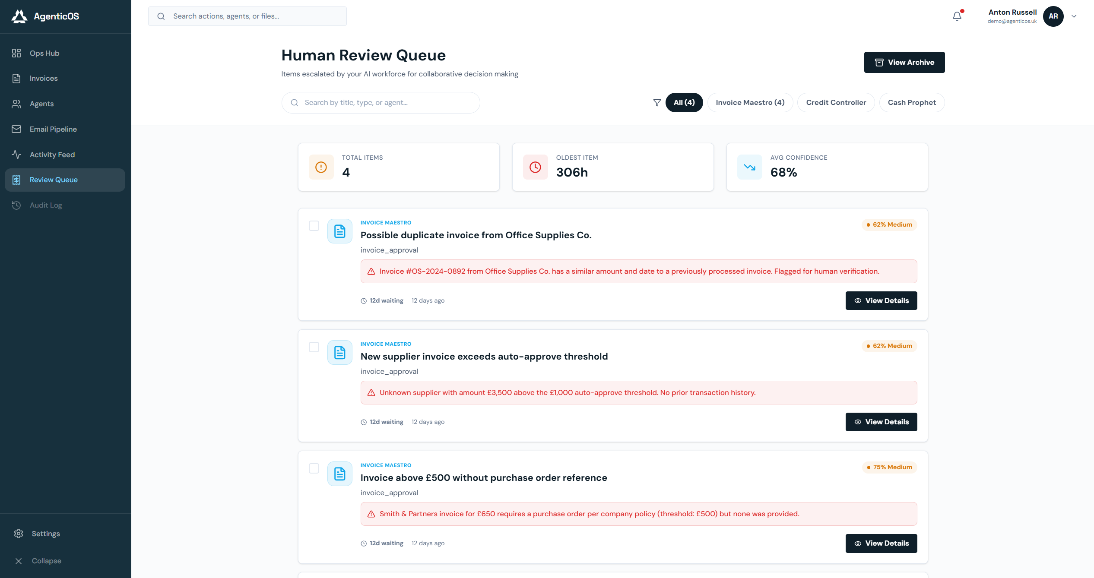Click document icon of duplicate invoice item

click(x=340, y=231)
